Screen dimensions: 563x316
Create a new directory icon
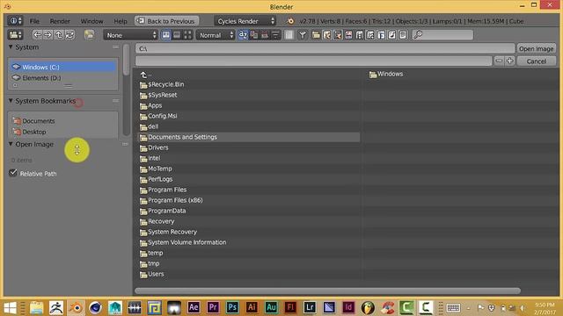[x=89, y=35]
